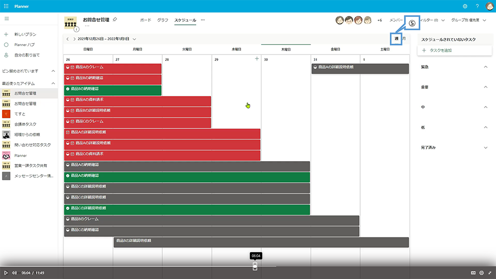
Task: Collapse the 低 priority group
Action: (x=486, y=128)
